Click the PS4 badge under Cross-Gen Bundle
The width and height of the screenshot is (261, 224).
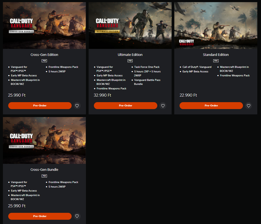[x=44, y=176]
